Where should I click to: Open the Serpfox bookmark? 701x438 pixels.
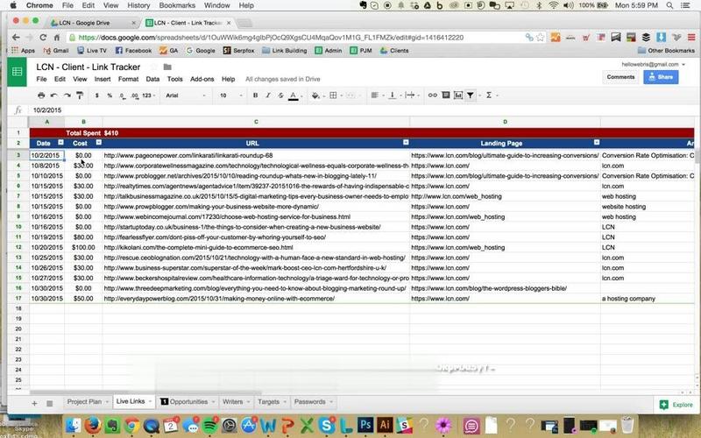point(238,51)
